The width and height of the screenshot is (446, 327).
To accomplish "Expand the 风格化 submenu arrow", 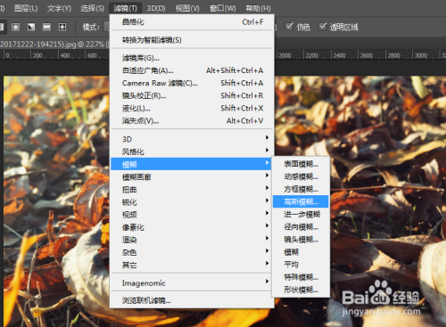I will click(267, 150).
